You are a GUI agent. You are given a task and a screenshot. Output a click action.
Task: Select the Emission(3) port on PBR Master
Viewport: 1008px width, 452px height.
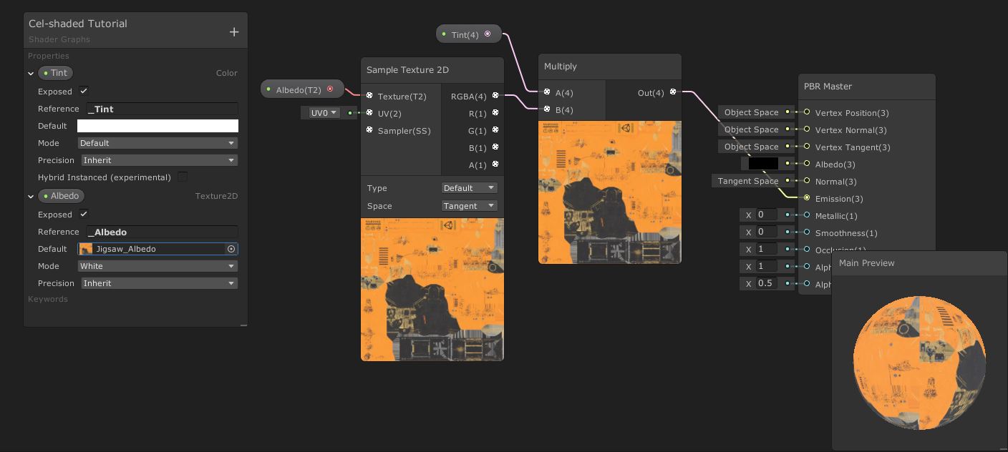(x=808, y=199)
